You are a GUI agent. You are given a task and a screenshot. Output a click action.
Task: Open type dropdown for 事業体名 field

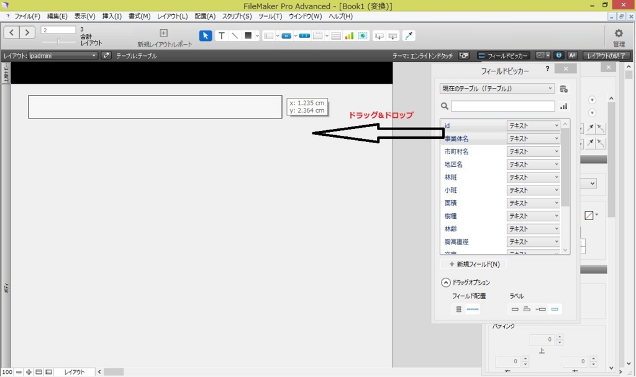(x=534, y=139)
